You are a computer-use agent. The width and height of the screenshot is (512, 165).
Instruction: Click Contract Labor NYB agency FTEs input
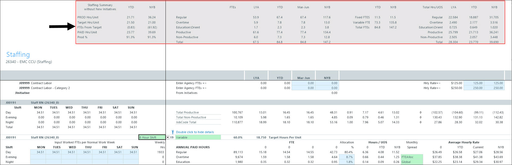point(327,83)
